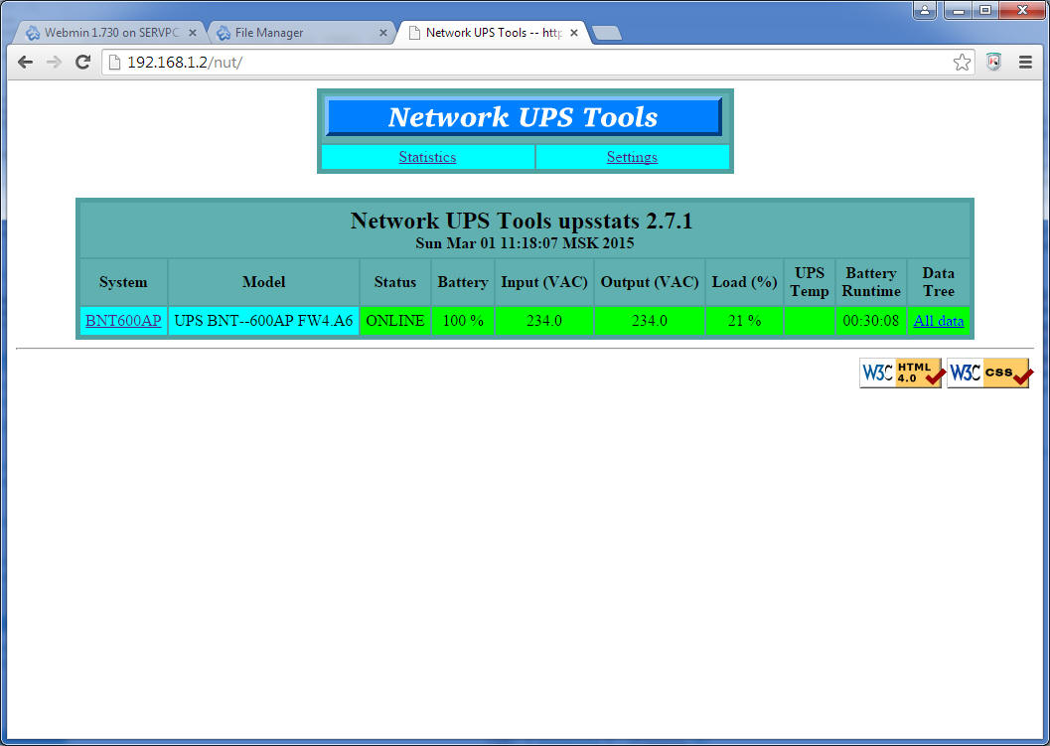Screen dimensions: 1050x746
Task: Click the timestamp Sun Mar 01 11:18:07
Action: point(525,242)
